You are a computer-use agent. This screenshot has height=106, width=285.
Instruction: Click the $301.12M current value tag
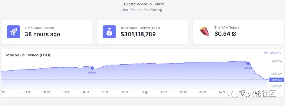(x=277, y=80)
